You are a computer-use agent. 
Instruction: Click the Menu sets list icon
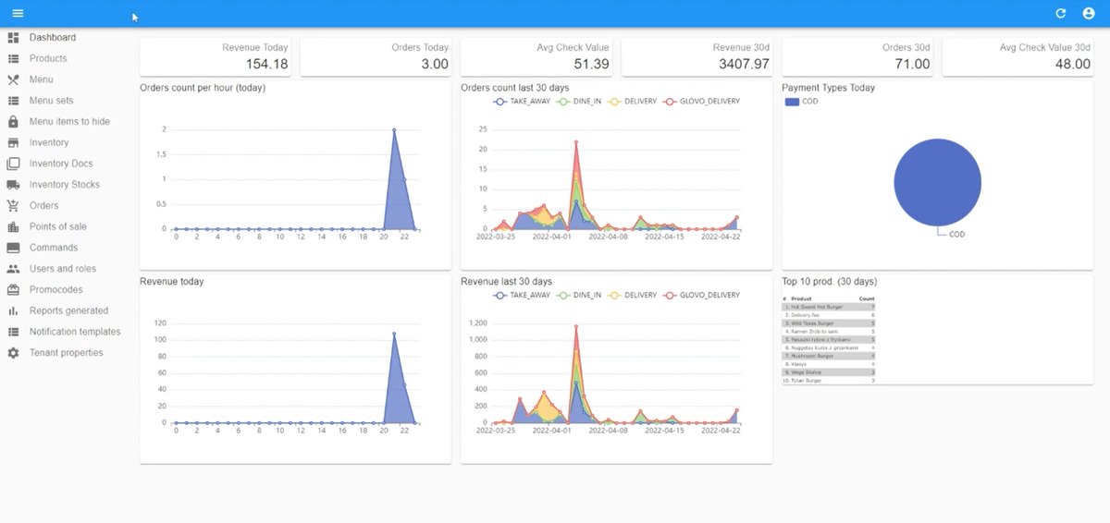(x=13, y=101)
